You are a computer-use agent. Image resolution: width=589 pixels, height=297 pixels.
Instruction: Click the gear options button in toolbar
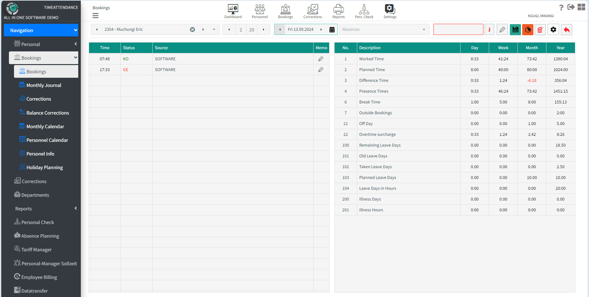coord(553,30)
